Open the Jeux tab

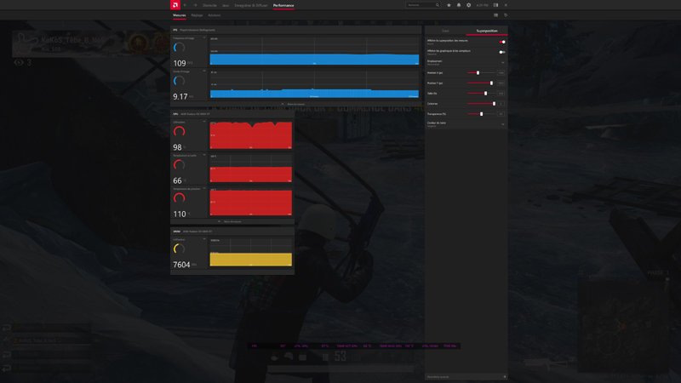click(226, 5)
